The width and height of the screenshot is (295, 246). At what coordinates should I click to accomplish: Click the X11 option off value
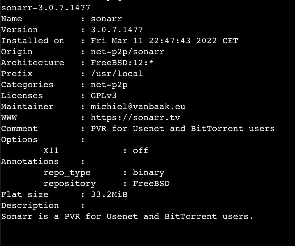141,150
